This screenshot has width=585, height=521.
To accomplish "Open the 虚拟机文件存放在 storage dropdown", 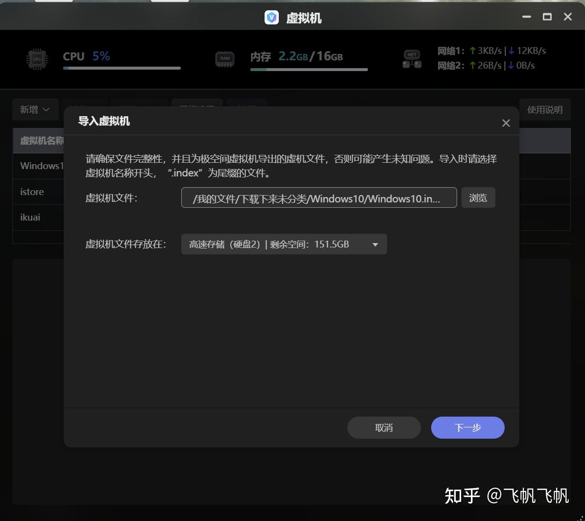I will click(x=284, y=244).
